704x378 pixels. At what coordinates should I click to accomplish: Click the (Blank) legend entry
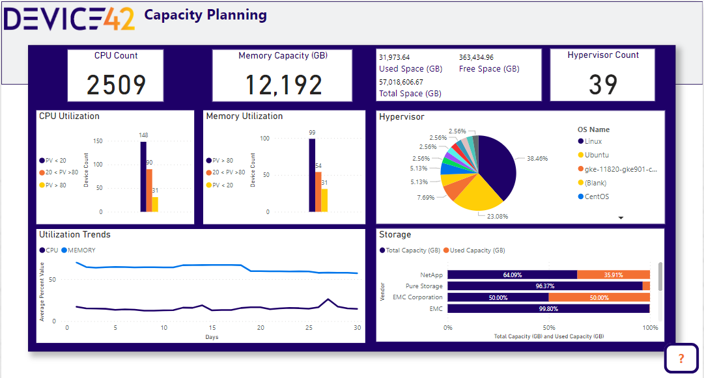coord(596,183)
